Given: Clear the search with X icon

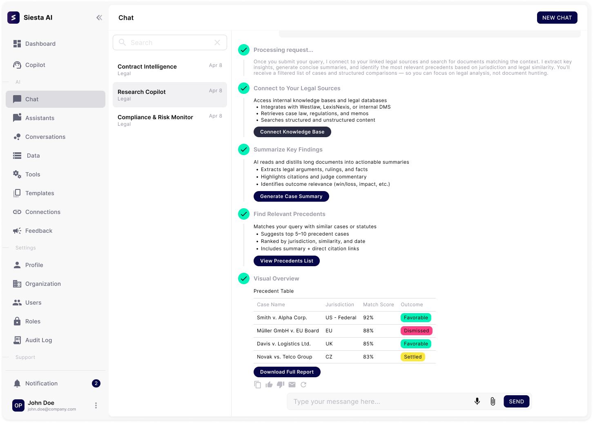Looking at the screenshot, I should [217, 42].
